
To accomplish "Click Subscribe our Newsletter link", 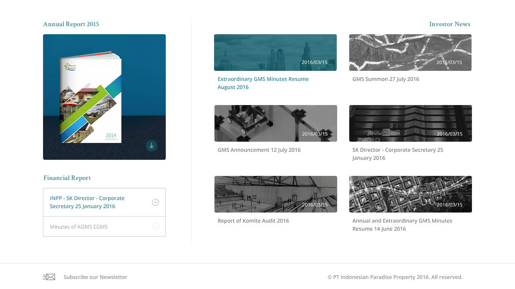I will coord(95,277).
